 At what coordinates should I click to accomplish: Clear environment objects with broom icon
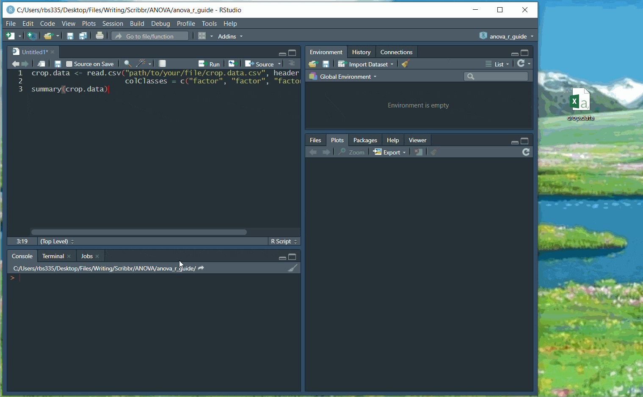pyautogui.click(x=406, y=64)
